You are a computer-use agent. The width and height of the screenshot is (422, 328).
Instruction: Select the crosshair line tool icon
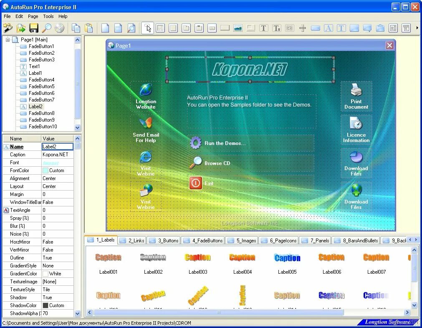tap(303, 28)
